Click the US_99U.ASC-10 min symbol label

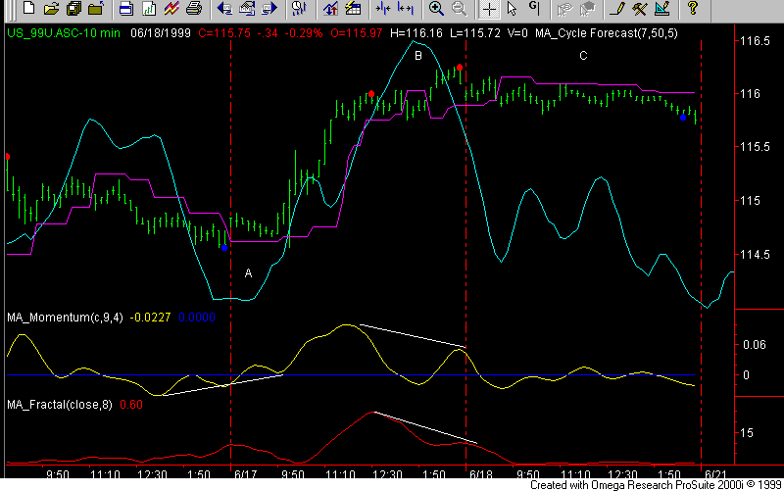pos(61,31)
